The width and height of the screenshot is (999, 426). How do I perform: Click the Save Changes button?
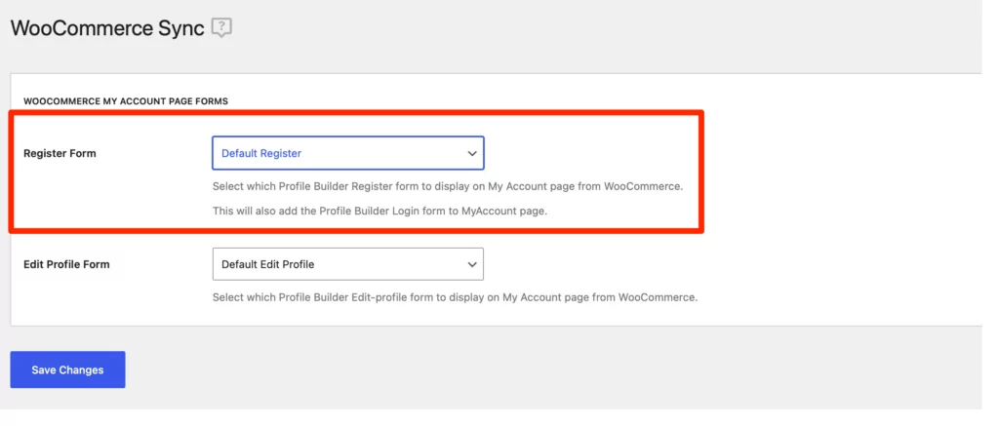click(67, 369)
